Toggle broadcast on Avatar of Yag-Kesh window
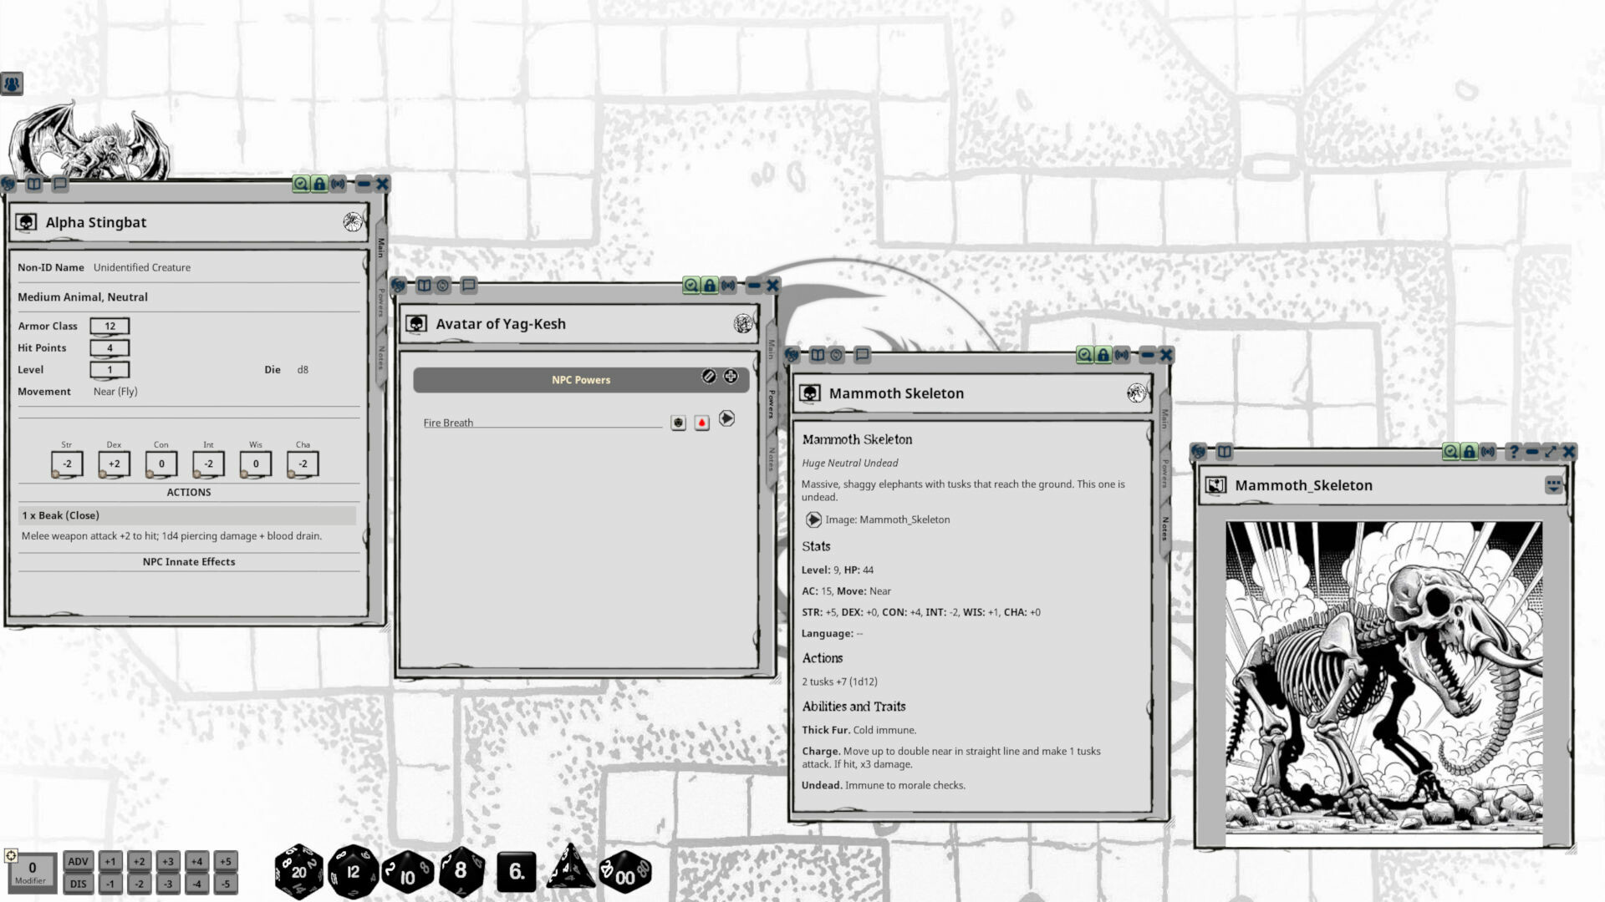The height and width of the screenshot is (902, 1605). 728,285
